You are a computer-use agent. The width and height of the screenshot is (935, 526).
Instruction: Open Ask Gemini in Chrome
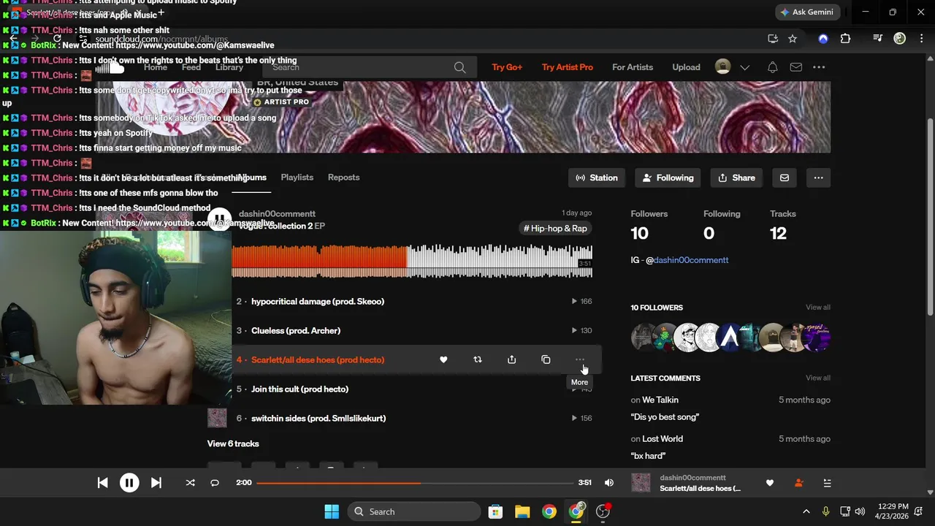[806, 12]
